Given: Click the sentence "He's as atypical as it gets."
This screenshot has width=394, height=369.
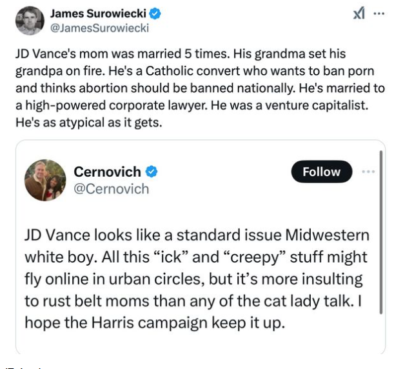Looking at the screenshot, I should 89,123.
